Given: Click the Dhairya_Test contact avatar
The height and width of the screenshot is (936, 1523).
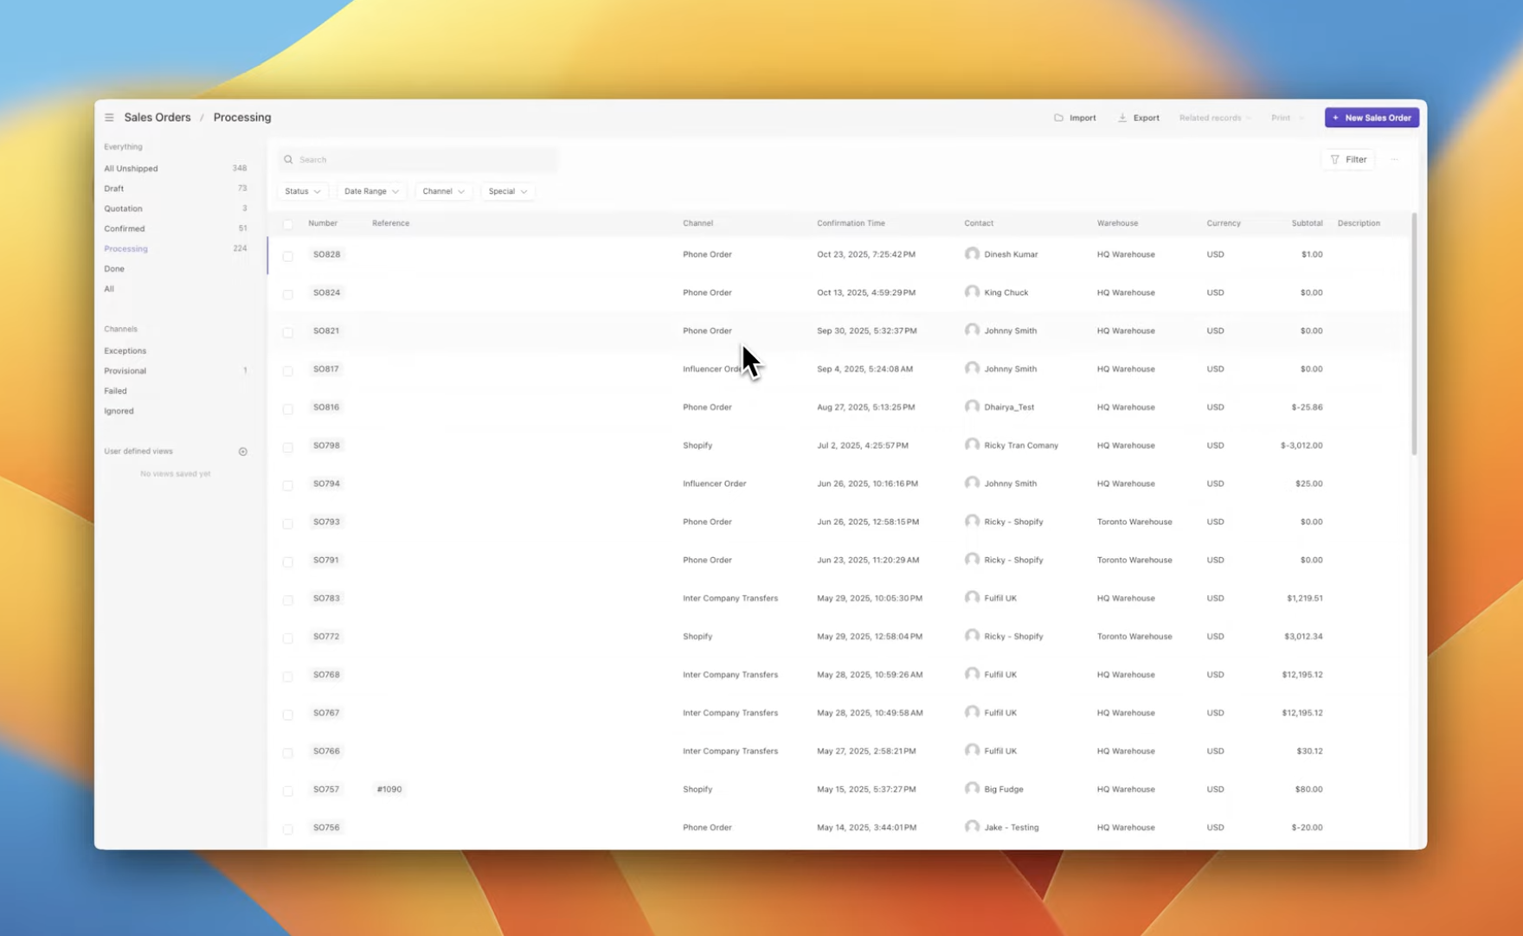Looking at the screenshot, I should (x=972, y=407).
